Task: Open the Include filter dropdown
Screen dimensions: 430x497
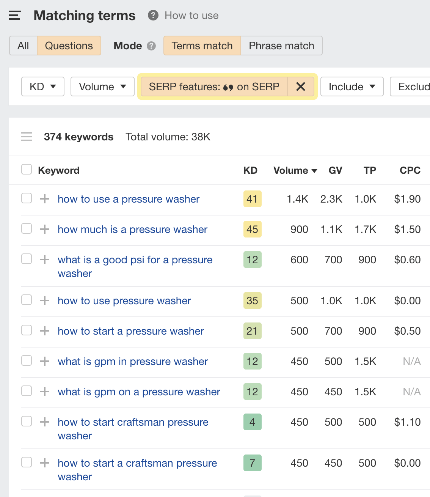Action: (351, 87)
